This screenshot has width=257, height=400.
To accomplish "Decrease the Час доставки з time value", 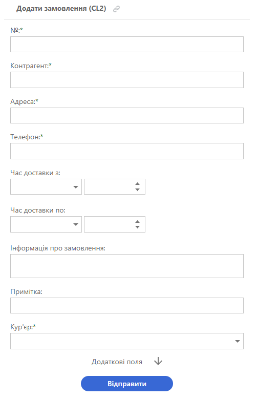I will point(137,190).
